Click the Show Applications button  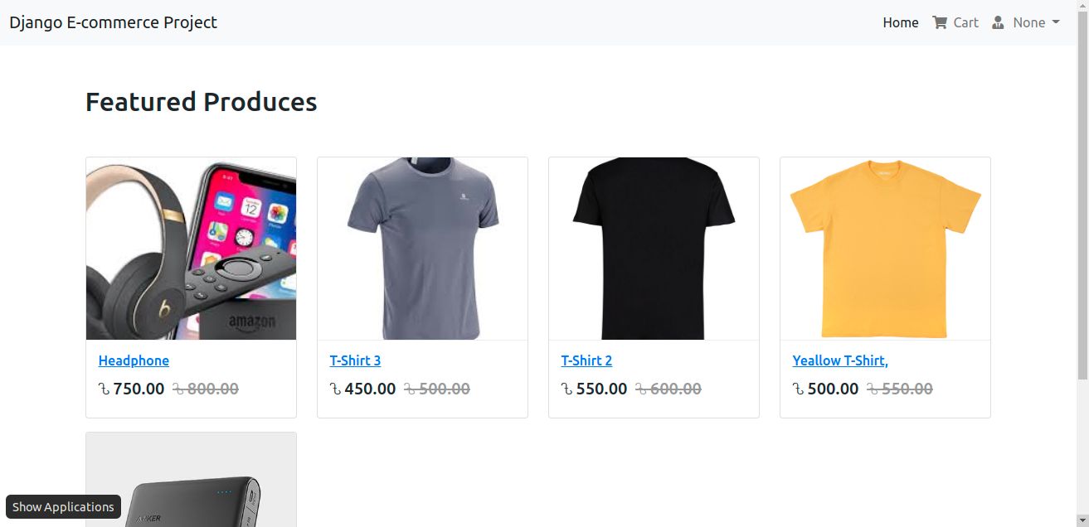click(x=63, y=506)
